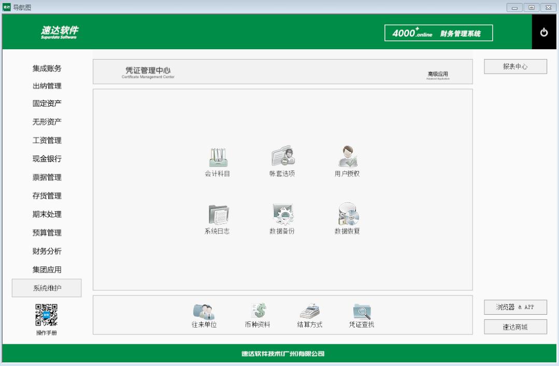Open the 报表中心 report center
The width and height of the screenshot is (559, 366).
tap(515, 66)
